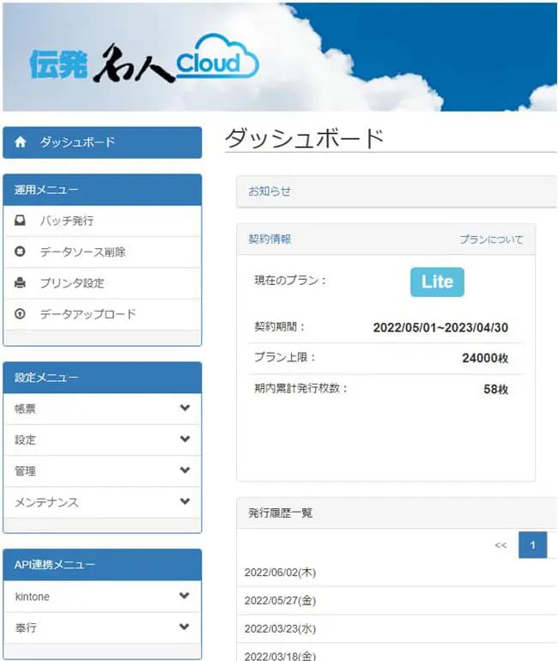Click the 伝発名人 Cloud logo
558x661 pixels.
pyautogui.click(x=143, y=59)
